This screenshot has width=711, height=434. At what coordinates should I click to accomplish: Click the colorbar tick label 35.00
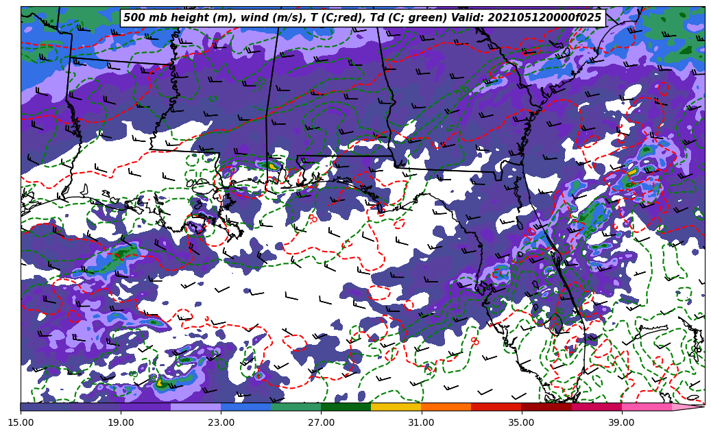click(x=522, y=422)
